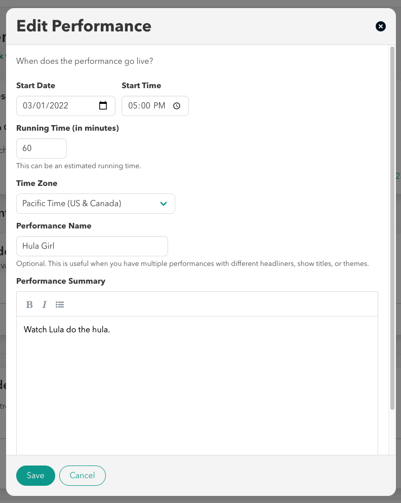Click 'This can be an estimated running time.' hint

pyautogui.click(x=78, y=166)
